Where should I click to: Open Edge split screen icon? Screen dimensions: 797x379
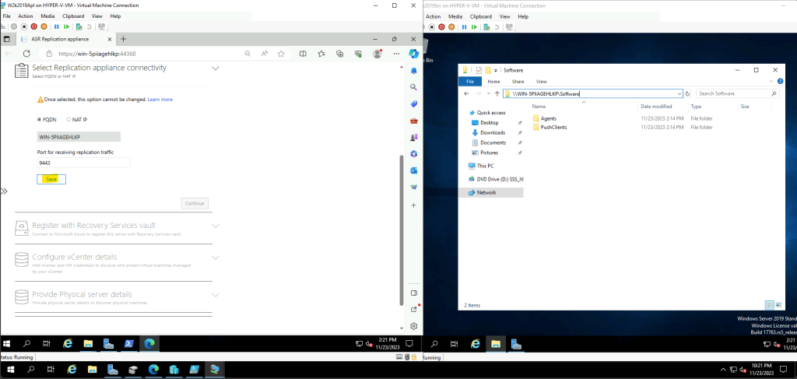pos(303,54)
